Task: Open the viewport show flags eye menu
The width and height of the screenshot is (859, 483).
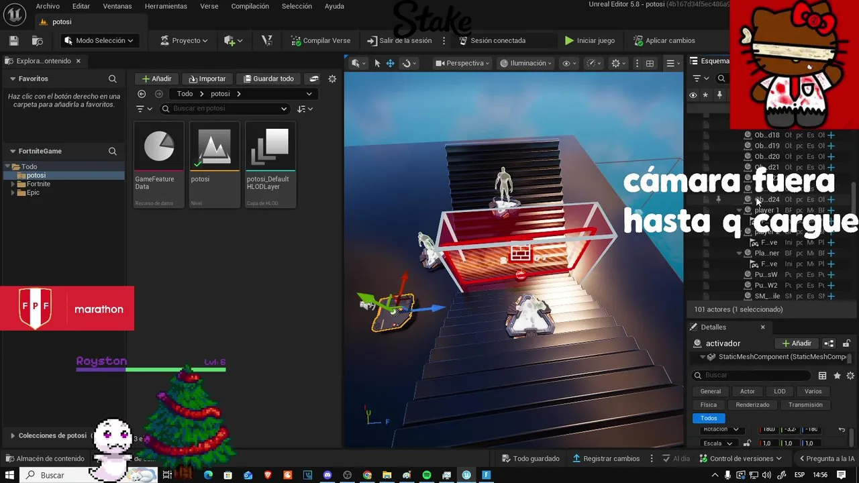Action: pos(569,63)
